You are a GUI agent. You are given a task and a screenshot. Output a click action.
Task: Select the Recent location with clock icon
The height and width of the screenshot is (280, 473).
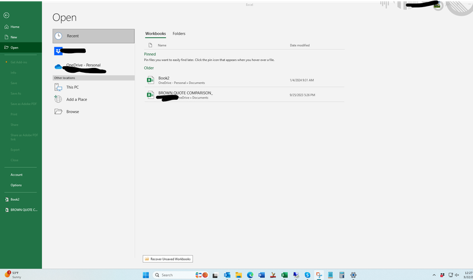click(93, 36)
